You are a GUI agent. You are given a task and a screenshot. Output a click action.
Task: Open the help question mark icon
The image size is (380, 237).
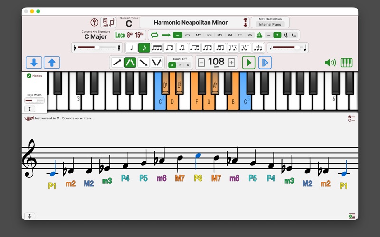pyautogui.click(x=94, y=22)
